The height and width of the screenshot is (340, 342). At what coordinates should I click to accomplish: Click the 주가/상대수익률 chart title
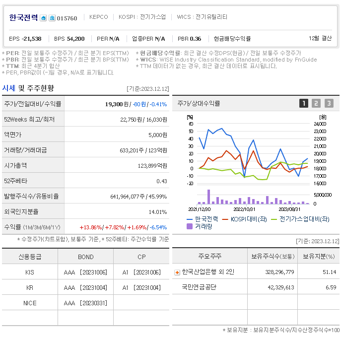coord(199,103)
